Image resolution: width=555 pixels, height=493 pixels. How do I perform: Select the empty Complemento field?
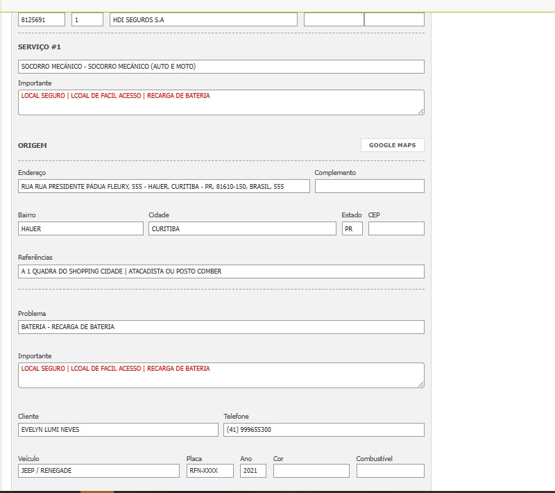pos(369,186)
